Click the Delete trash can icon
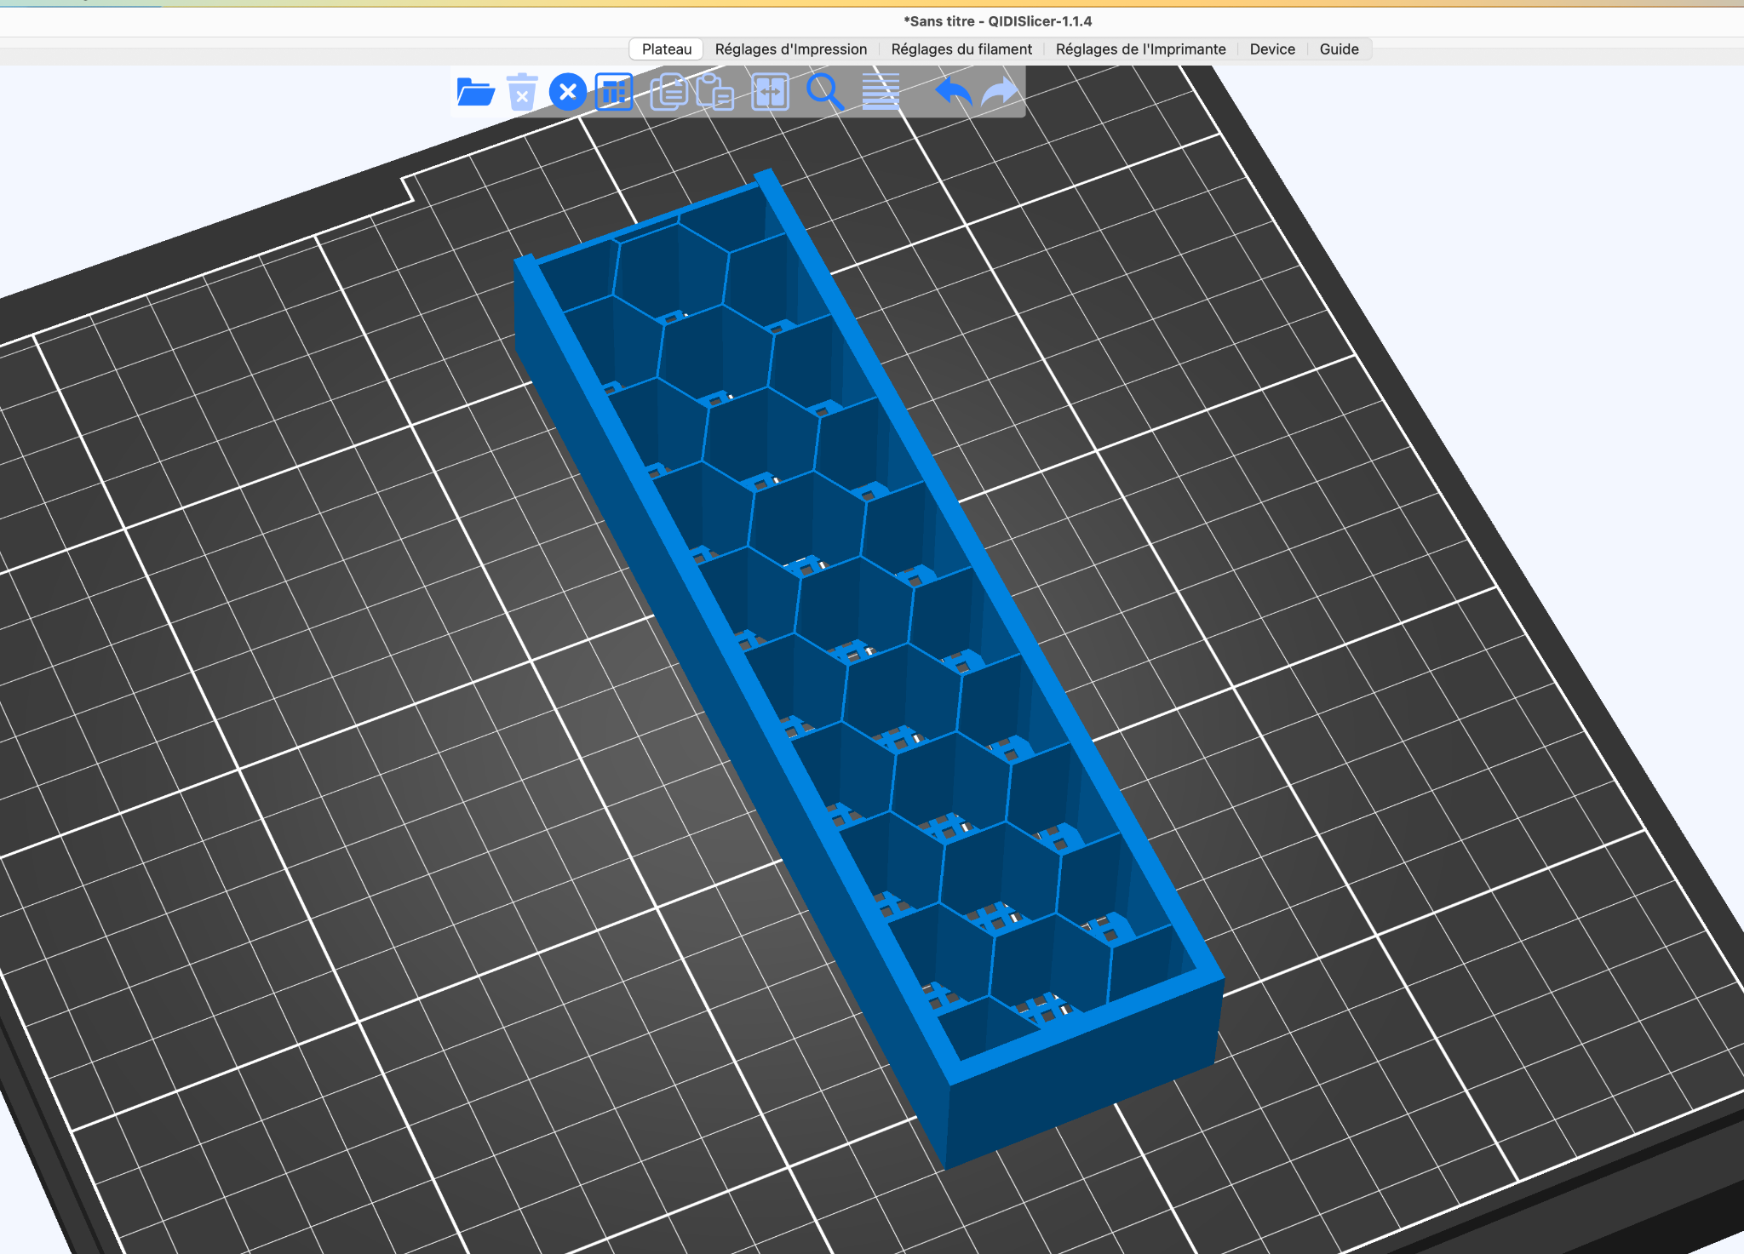This screenshot has width=1744, height=1254. (x=522, y=92)
